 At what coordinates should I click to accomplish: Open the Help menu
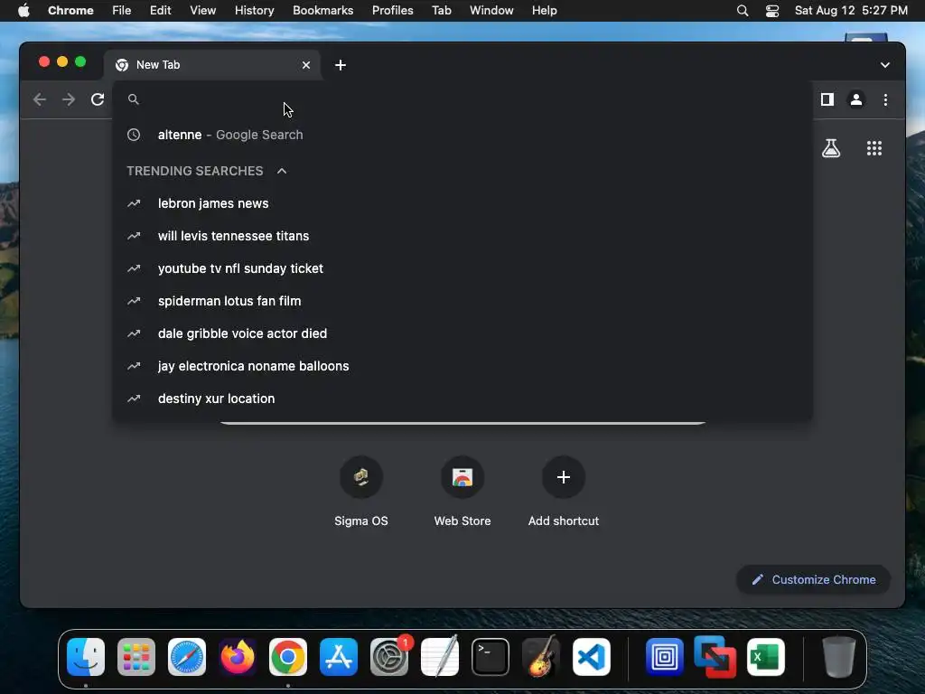(x=544, y=11)
